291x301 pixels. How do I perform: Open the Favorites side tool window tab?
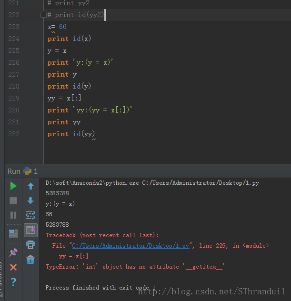pos(1,280)
